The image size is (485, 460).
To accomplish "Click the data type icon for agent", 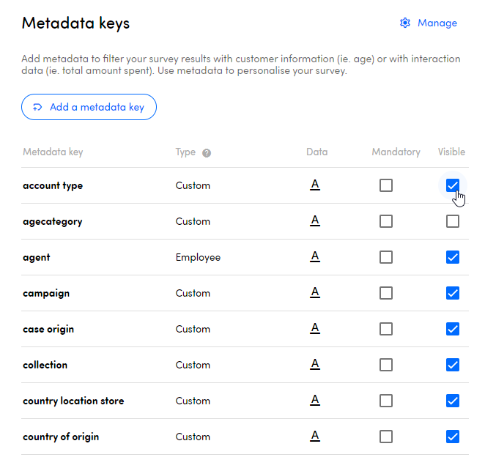I will tap(315, 256).
